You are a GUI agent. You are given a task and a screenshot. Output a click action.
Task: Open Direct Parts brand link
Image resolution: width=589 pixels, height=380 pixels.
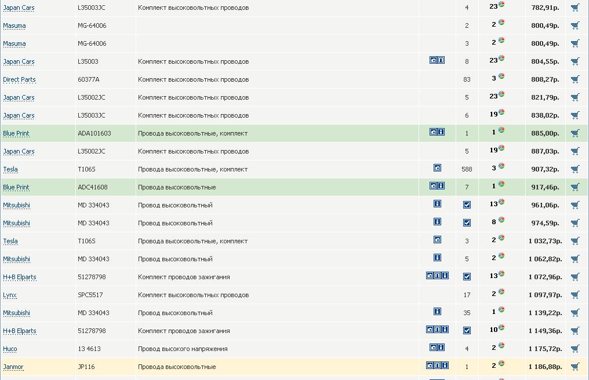(19, 79)
